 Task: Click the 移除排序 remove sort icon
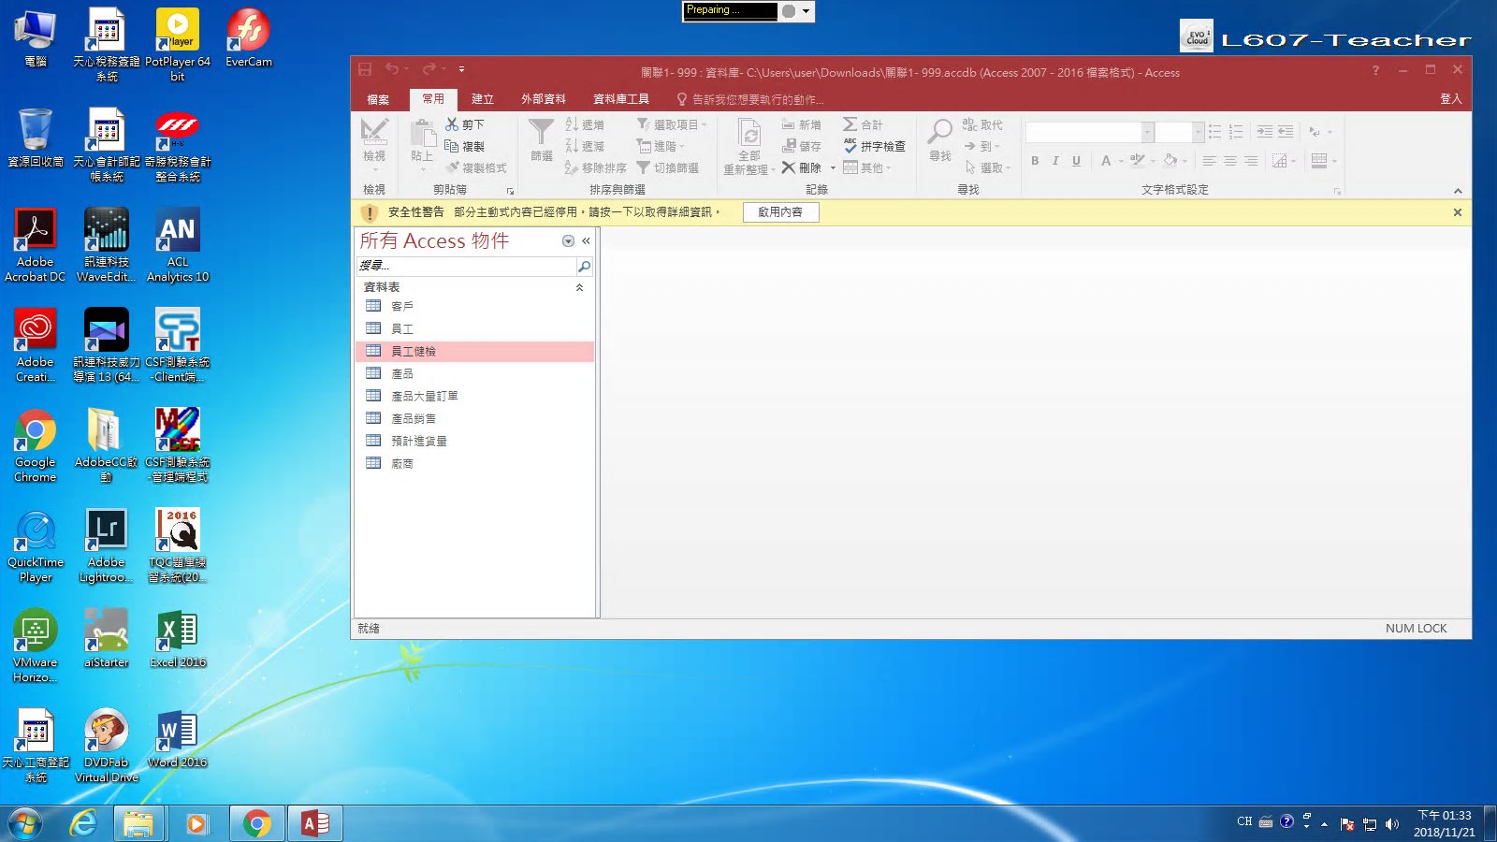point(572,167)
